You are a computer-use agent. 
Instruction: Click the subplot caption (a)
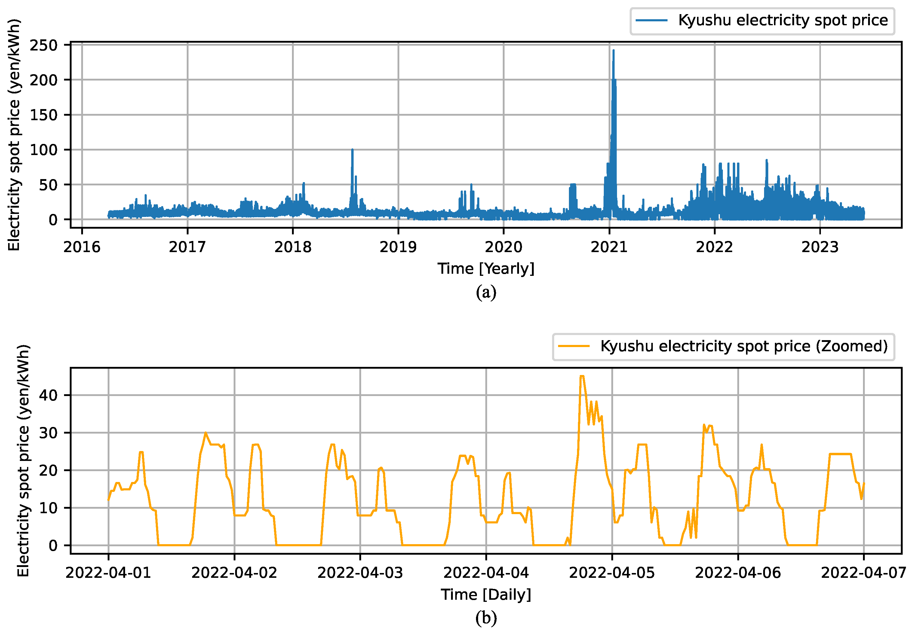[x=486, y=293]
